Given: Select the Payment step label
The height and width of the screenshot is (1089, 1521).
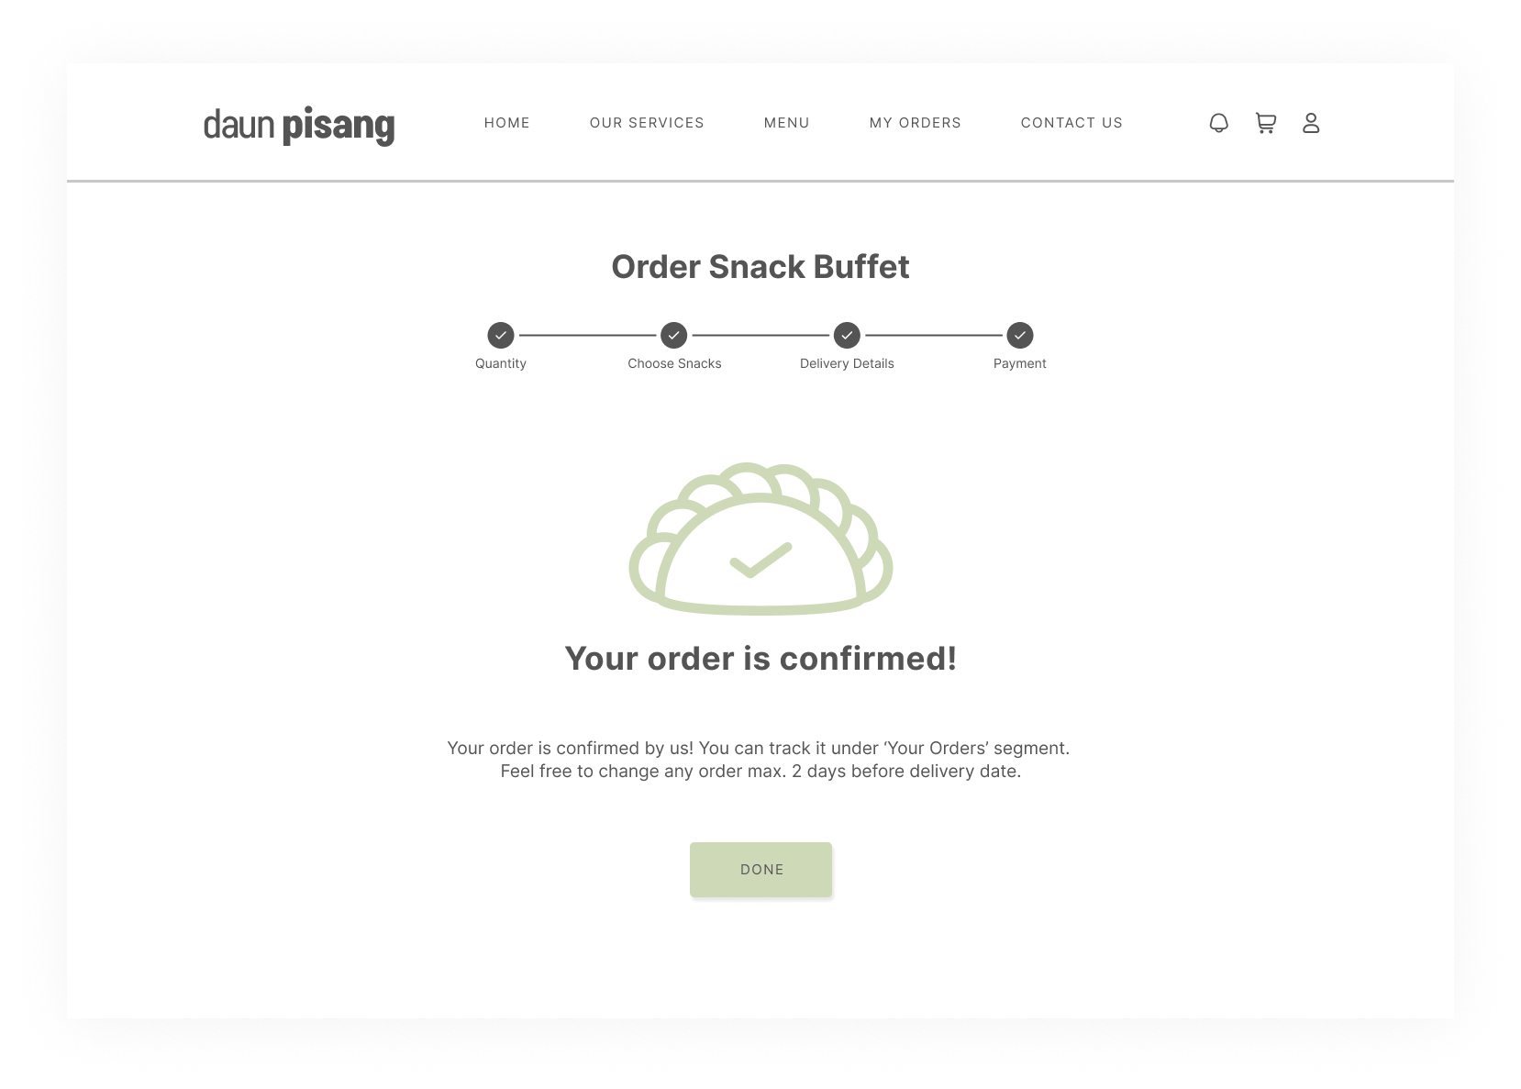Looking at the screenshot, I should [1020, 364].
